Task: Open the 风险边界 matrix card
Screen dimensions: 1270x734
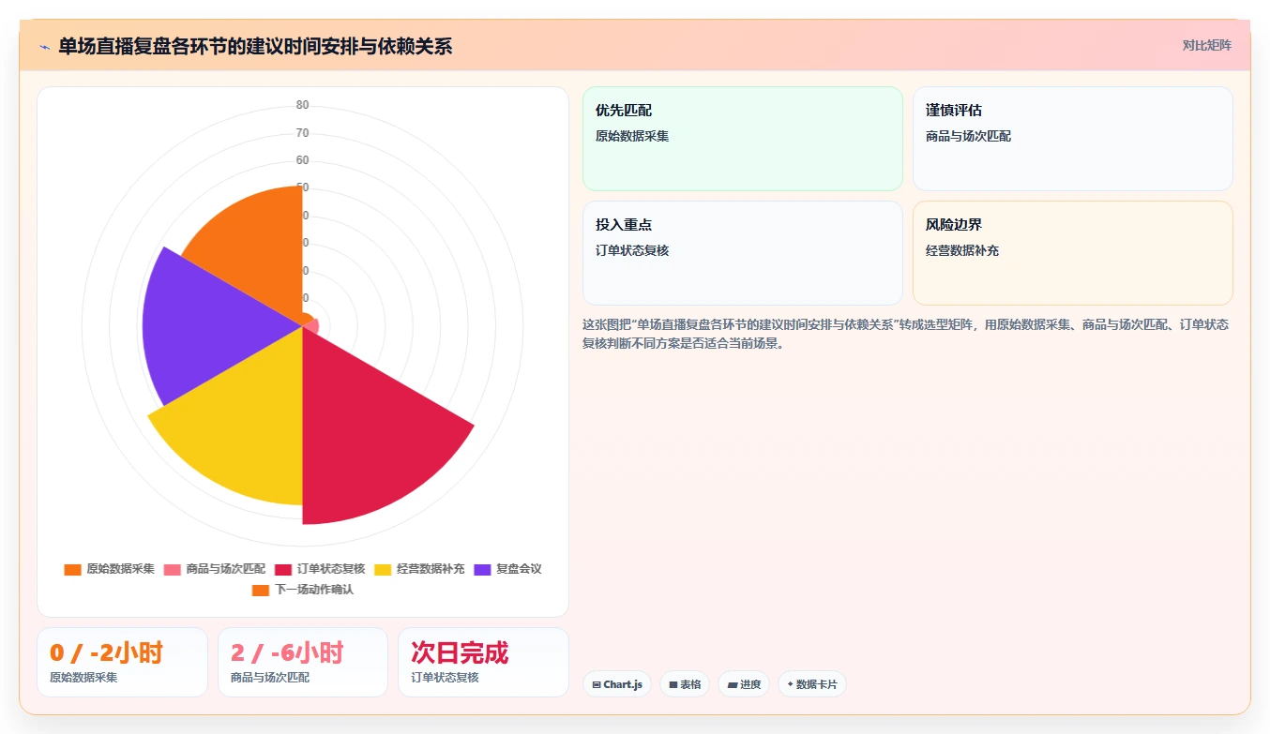Action: pos(1073,253)
